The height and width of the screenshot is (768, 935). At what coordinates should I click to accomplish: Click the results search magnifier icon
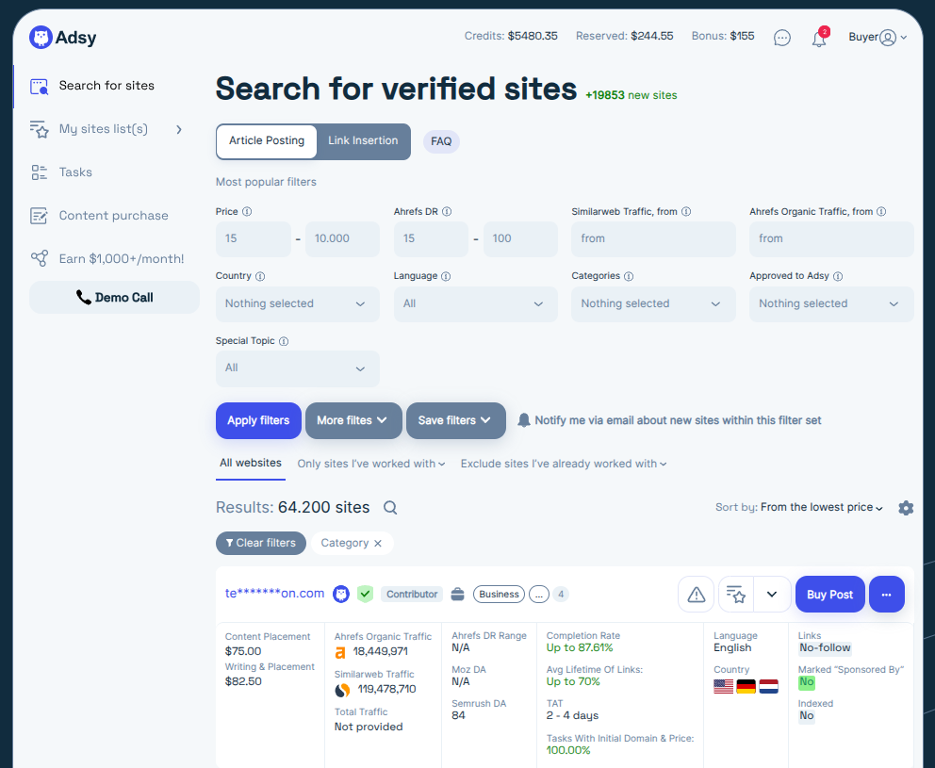390,508
